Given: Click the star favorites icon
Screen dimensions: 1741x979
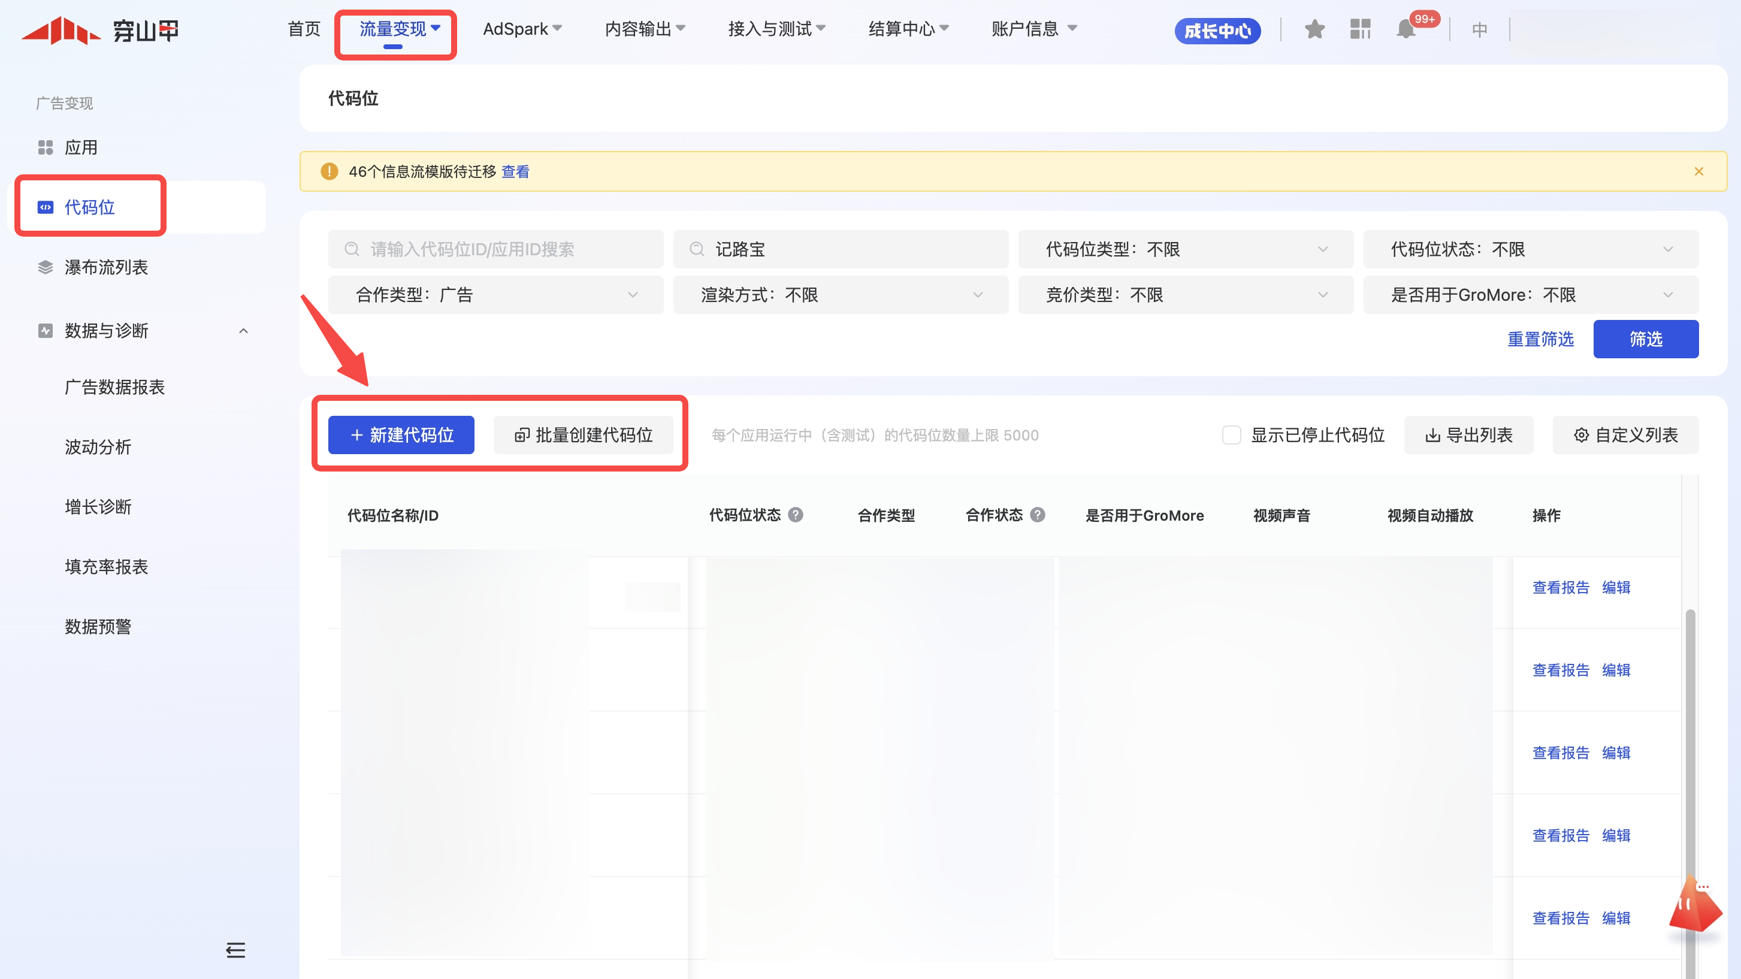Looking at the screenshot, I should [1314, 30].
